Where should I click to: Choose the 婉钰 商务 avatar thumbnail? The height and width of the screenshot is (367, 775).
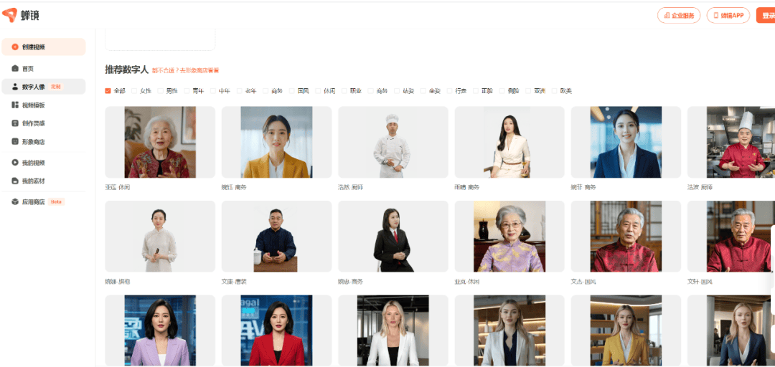pos(276,142)
